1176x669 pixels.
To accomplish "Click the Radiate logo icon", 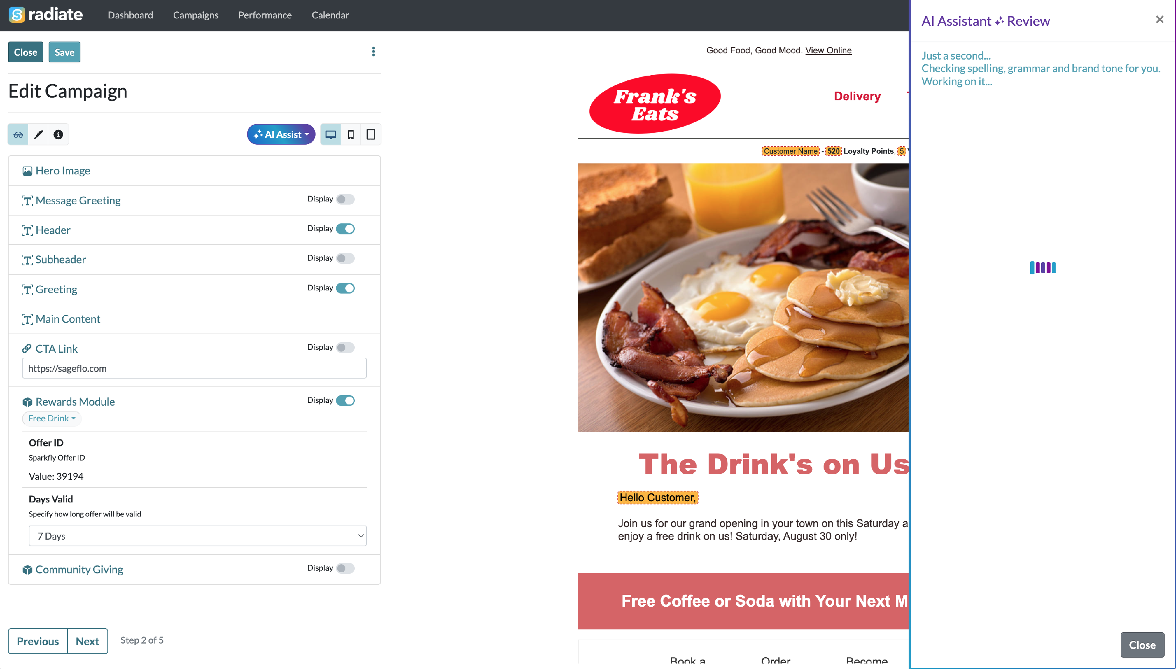I will tap(17, 15).
